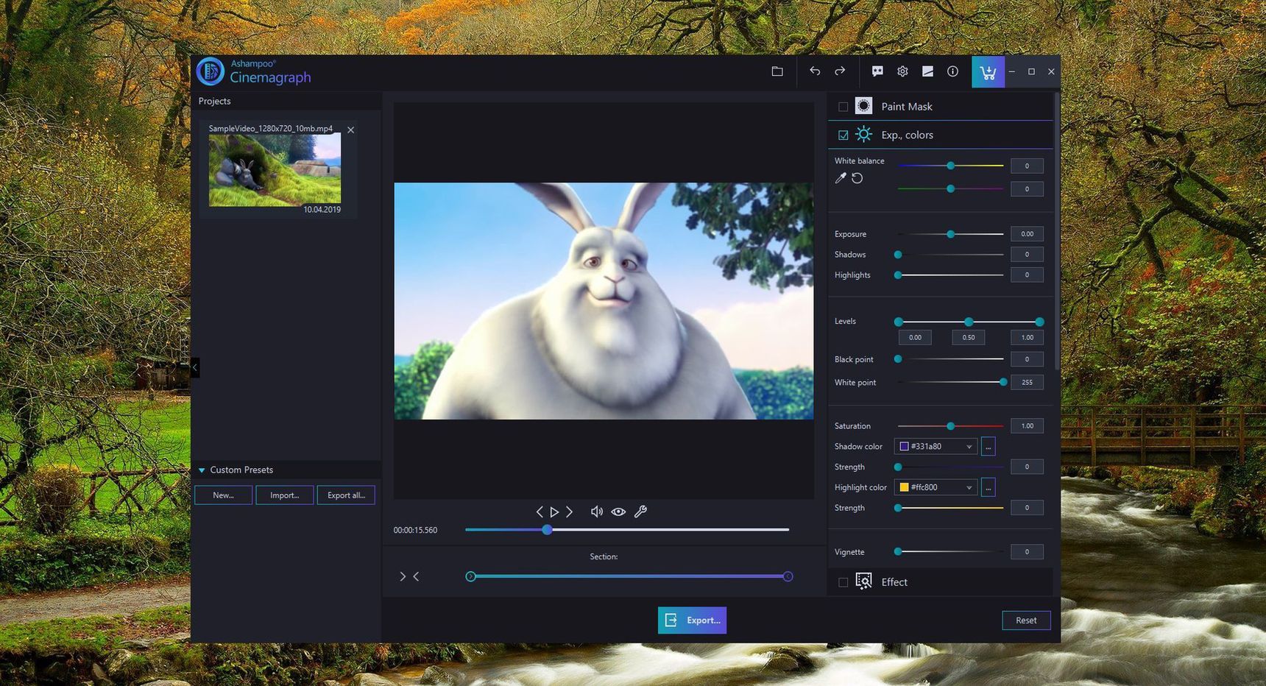Open the settings gear
1266x686 pixels.
click(x=902, y=71)
